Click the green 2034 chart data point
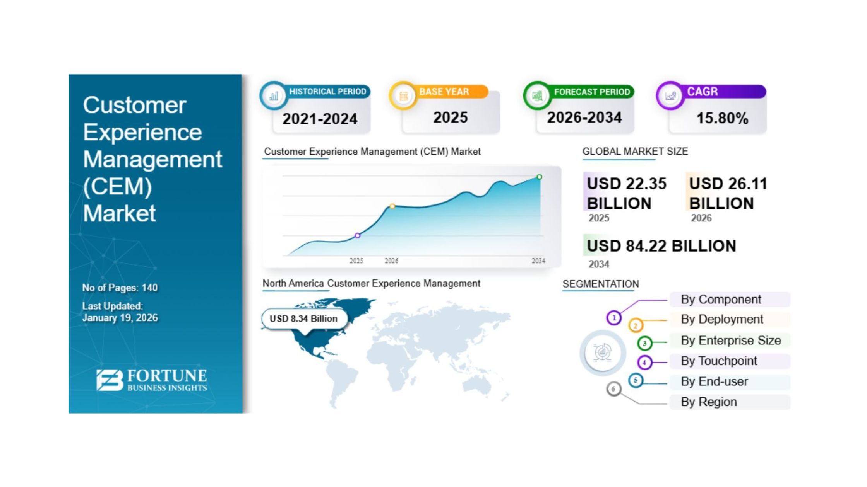Viewport: 867px width, 487px height. (x=539, y=177)
